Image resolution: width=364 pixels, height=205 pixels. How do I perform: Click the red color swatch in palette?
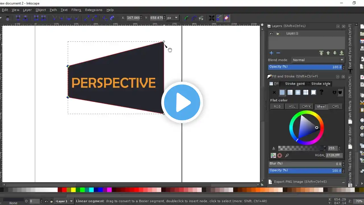[x=64, y=190]
